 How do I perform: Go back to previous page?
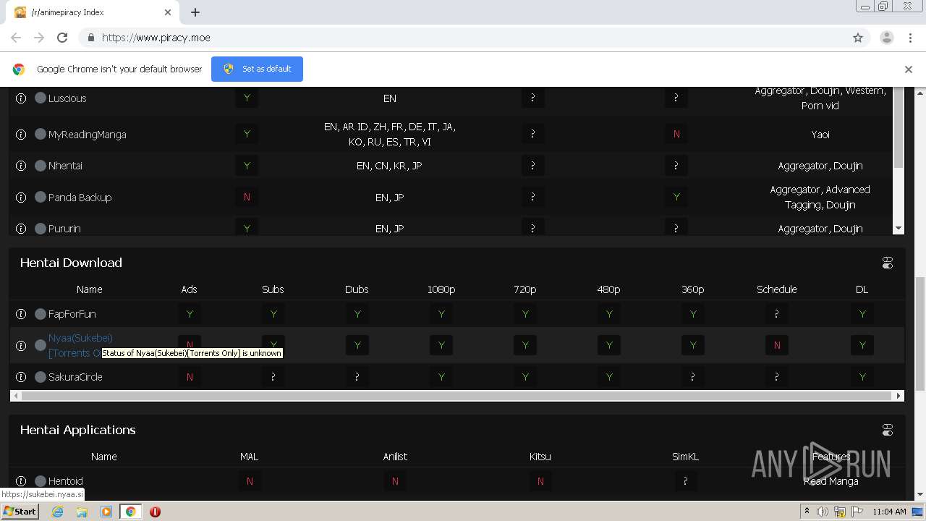(x=16, y=38)
